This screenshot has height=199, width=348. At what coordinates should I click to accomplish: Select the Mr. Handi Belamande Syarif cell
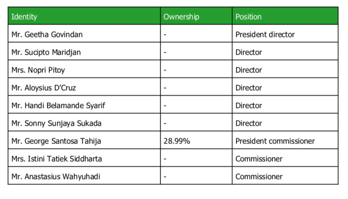pos(84,104)
